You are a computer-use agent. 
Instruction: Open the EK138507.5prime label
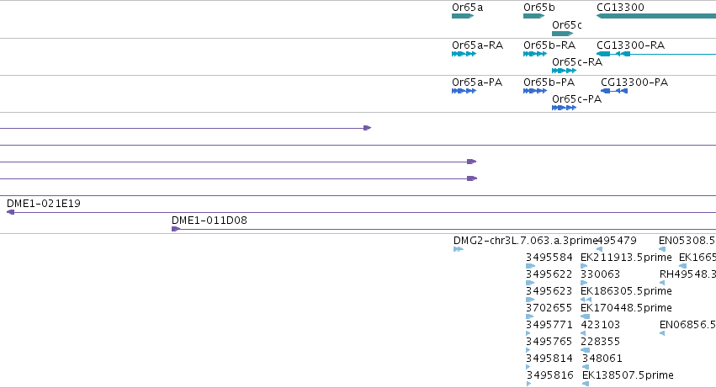(628, 375)
